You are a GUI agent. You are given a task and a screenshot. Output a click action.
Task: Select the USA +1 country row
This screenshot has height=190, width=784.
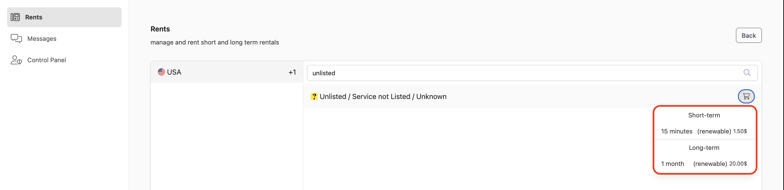click(x=227, y=72)
